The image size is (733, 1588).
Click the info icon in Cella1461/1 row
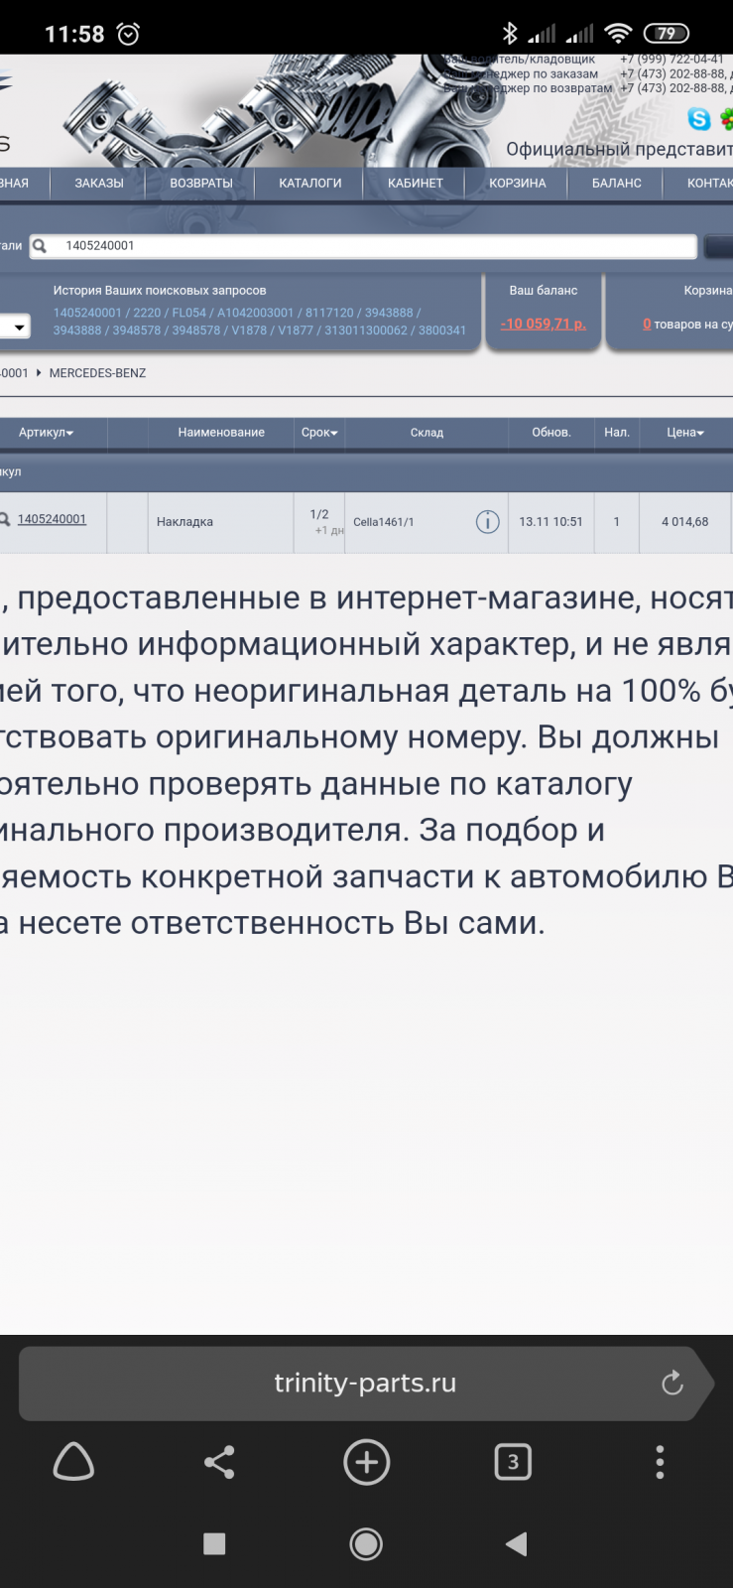(487, 522)
